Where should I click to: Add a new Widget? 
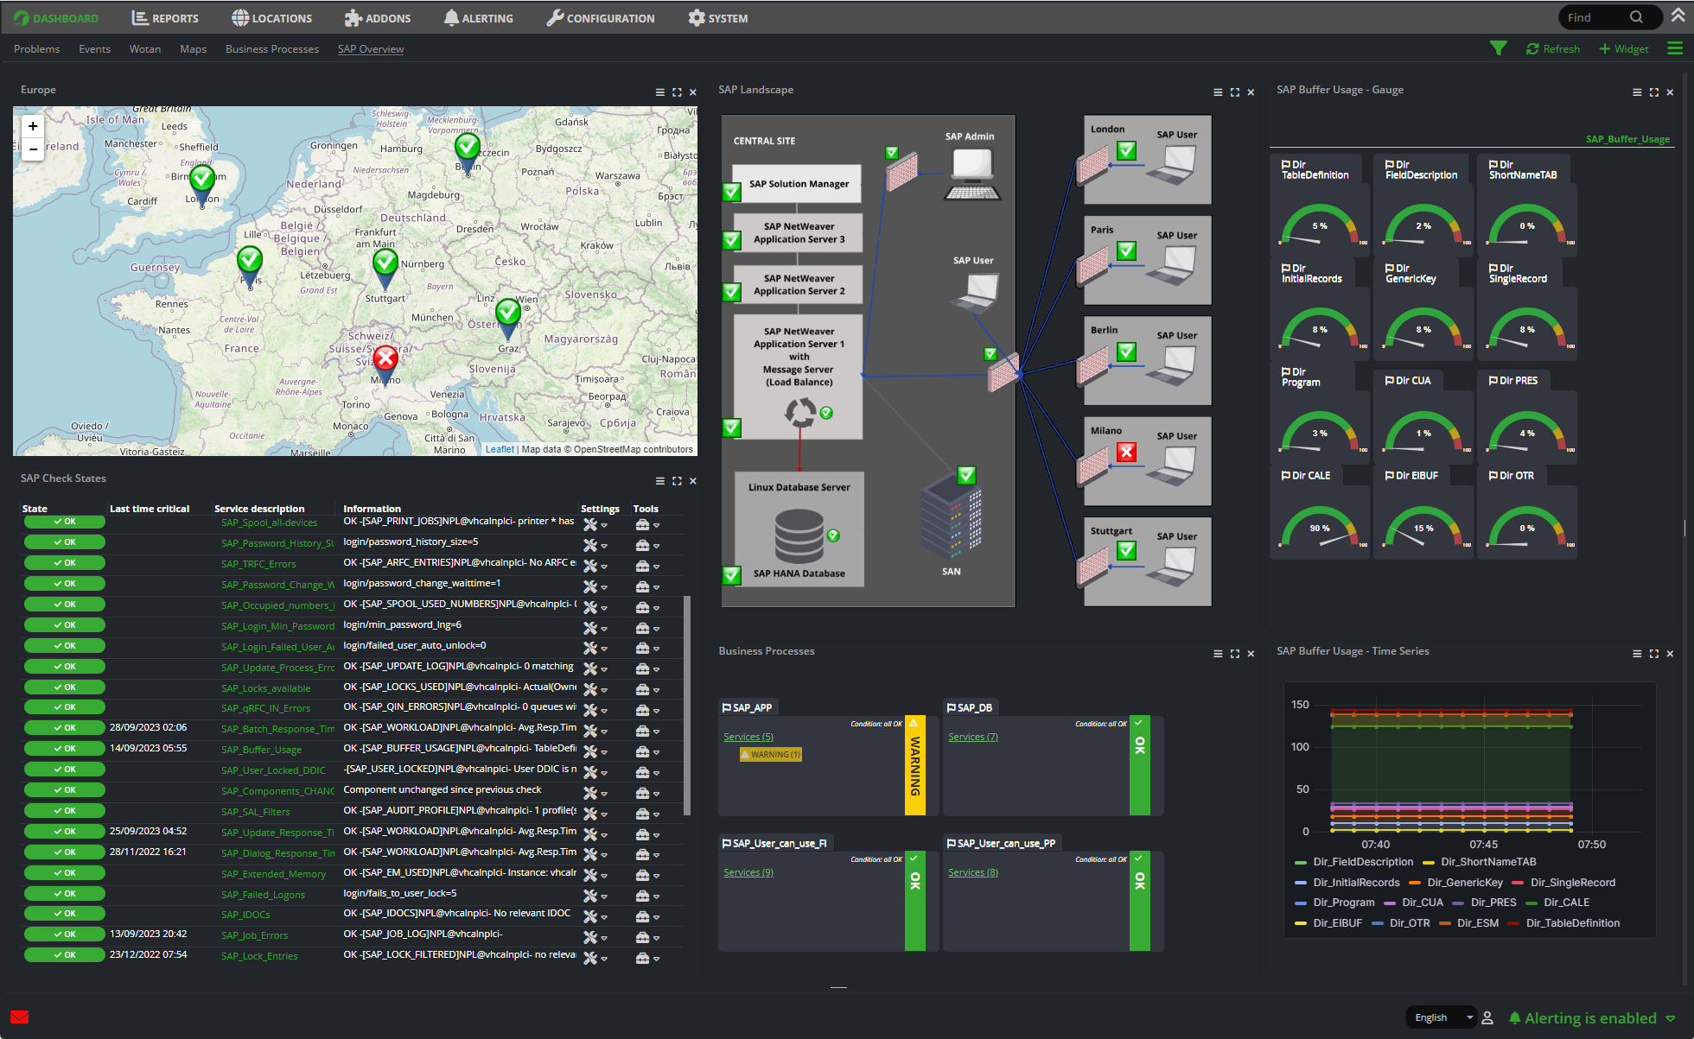pos(1624,48)
